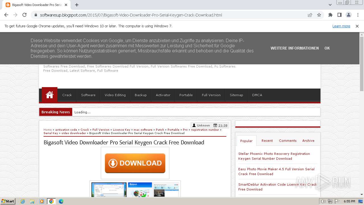
Task: Open the Video Editing menu item
Action: tap(115, 95)
